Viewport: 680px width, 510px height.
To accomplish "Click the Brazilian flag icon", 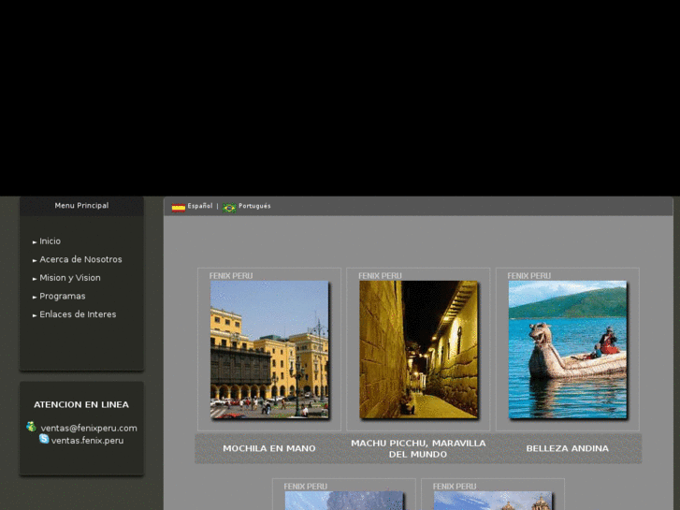I will coord(229,208).
